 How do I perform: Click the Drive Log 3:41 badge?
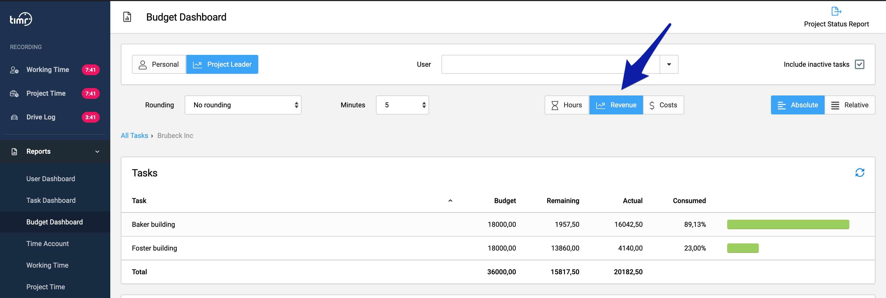tap(90, 118)
